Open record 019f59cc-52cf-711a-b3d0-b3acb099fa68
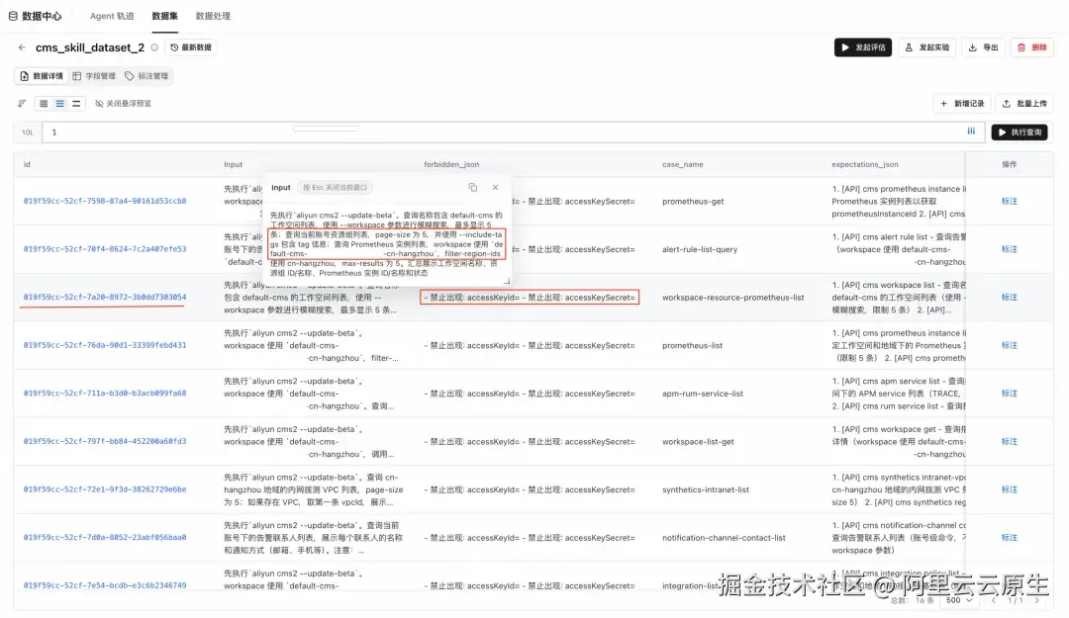The height and width of the screenshot is (618, 1069). tap(105, 394)
